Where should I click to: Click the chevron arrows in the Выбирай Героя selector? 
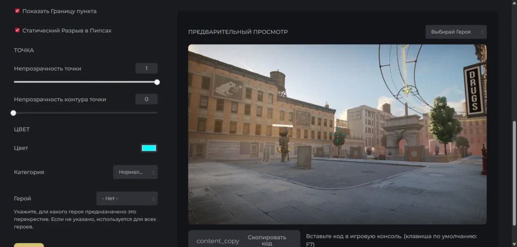tap(482, 32)
